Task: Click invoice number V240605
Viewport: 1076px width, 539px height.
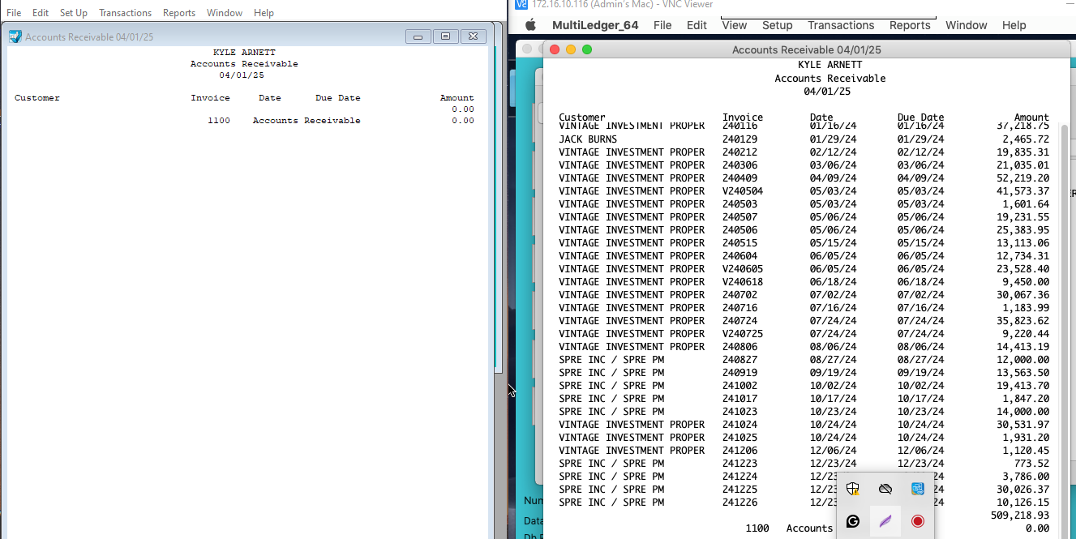Action: coord(743,269)
